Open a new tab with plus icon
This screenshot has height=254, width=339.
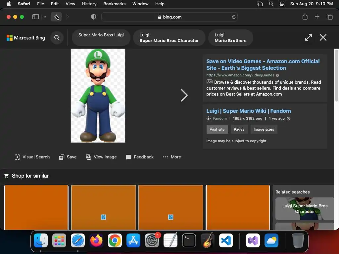317,17
